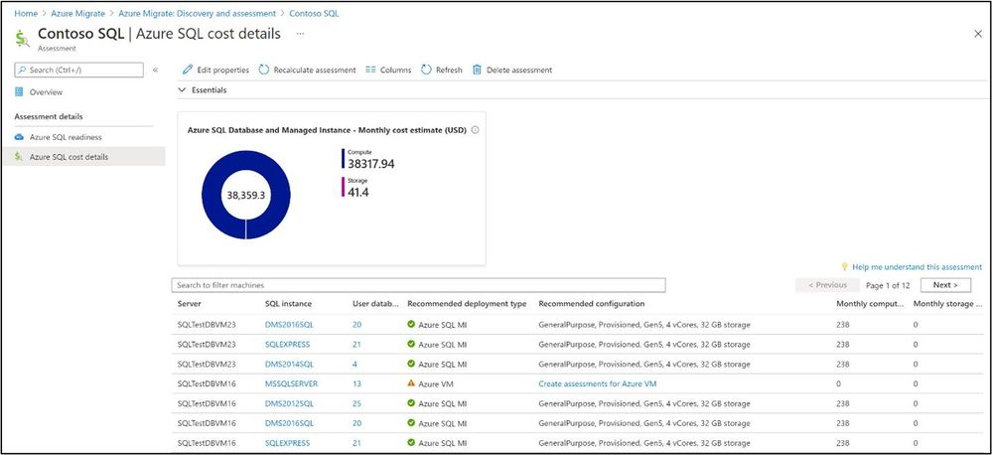Image resolution: width=992 pixels, height=455 pixels.
Task: Focus the sidebar Search (Ctrl+/) field
Action: click(x=79, y=70)
